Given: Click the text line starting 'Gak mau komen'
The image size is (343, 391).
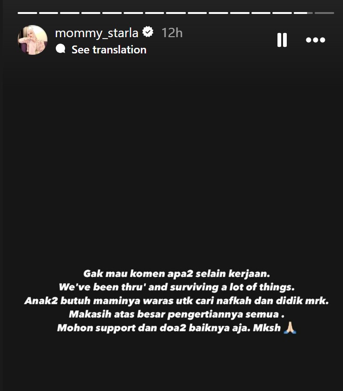Looking at the screenshot, I should [x=177, y=274].
